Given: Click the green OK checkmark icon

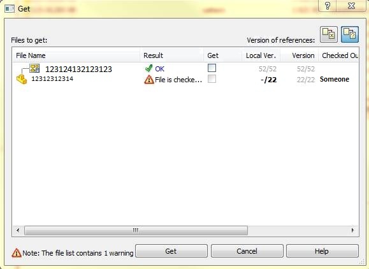Looking at the screenshot, I should coord(148,68).
